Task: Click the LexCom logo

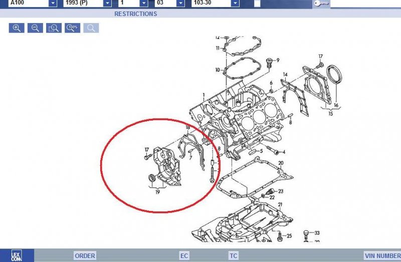Action: click(x=17, y=255)
